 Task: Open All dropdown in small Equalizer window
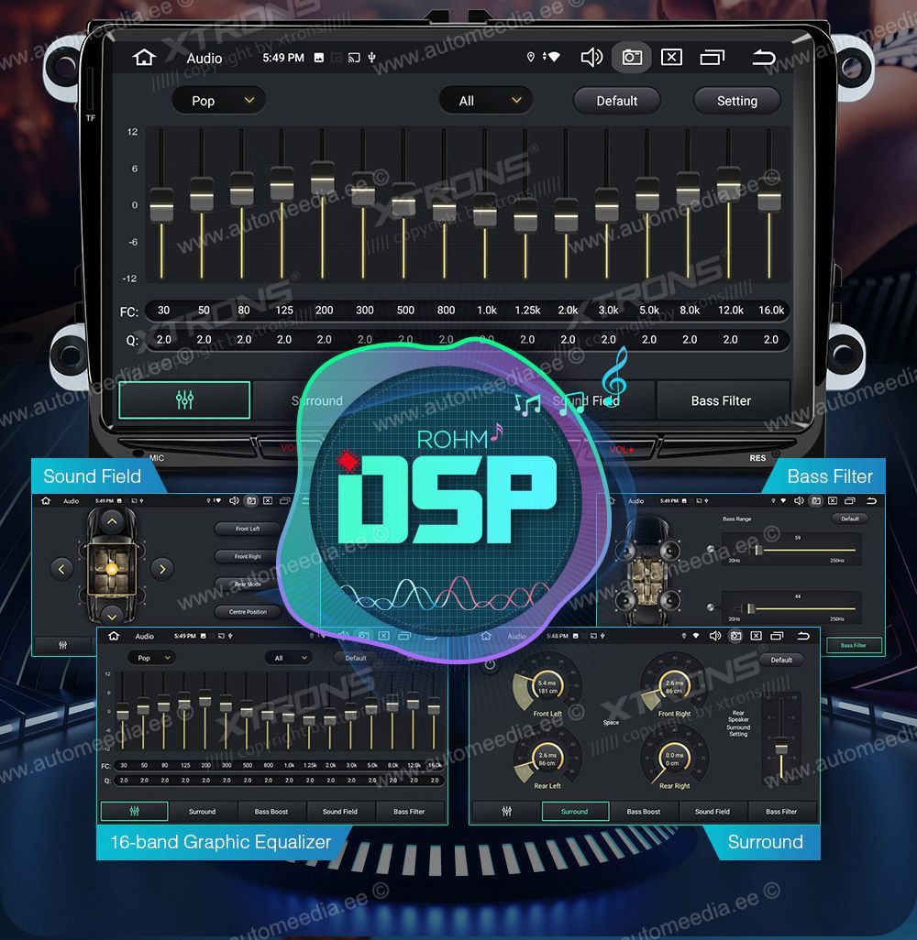click(289, 658)
